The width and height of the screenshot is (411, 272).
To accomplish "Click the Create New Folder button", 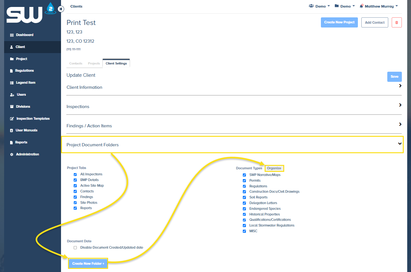I will pyautogui.click(x=88, y=263).
